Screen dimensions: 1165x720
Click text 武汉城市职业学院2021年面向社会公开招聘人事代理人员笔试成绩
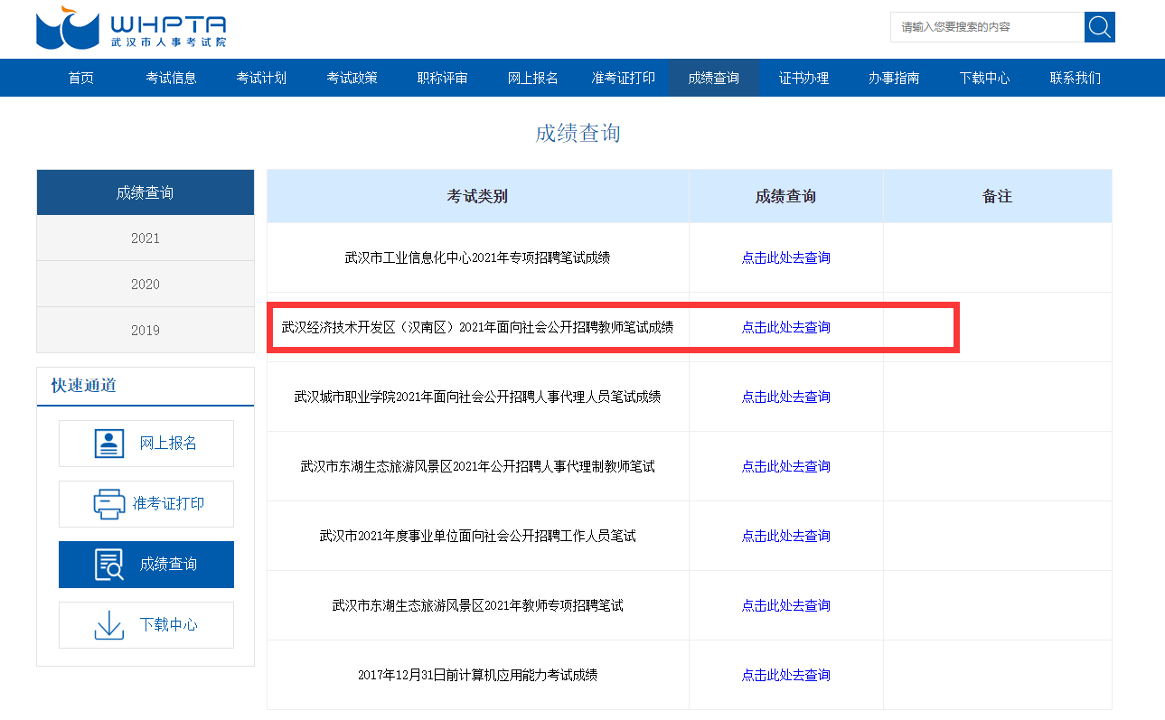[477, 397]
